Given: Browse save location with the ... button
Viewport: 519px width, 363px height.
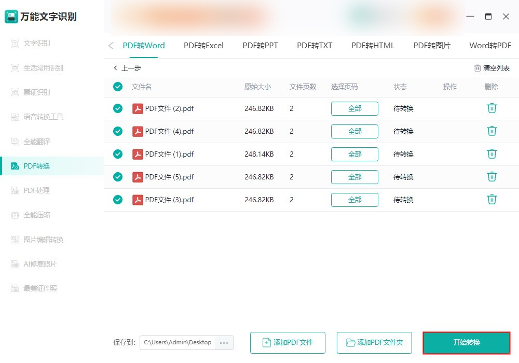Looking at the screenshot, I should pos(224,342).
